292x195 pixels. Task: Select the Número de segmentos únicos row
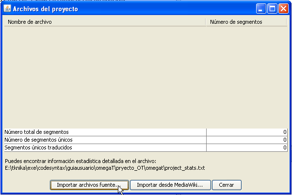coord(146,140)
